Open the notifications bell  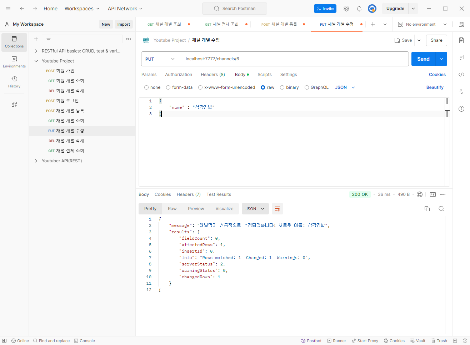point(359,9)
